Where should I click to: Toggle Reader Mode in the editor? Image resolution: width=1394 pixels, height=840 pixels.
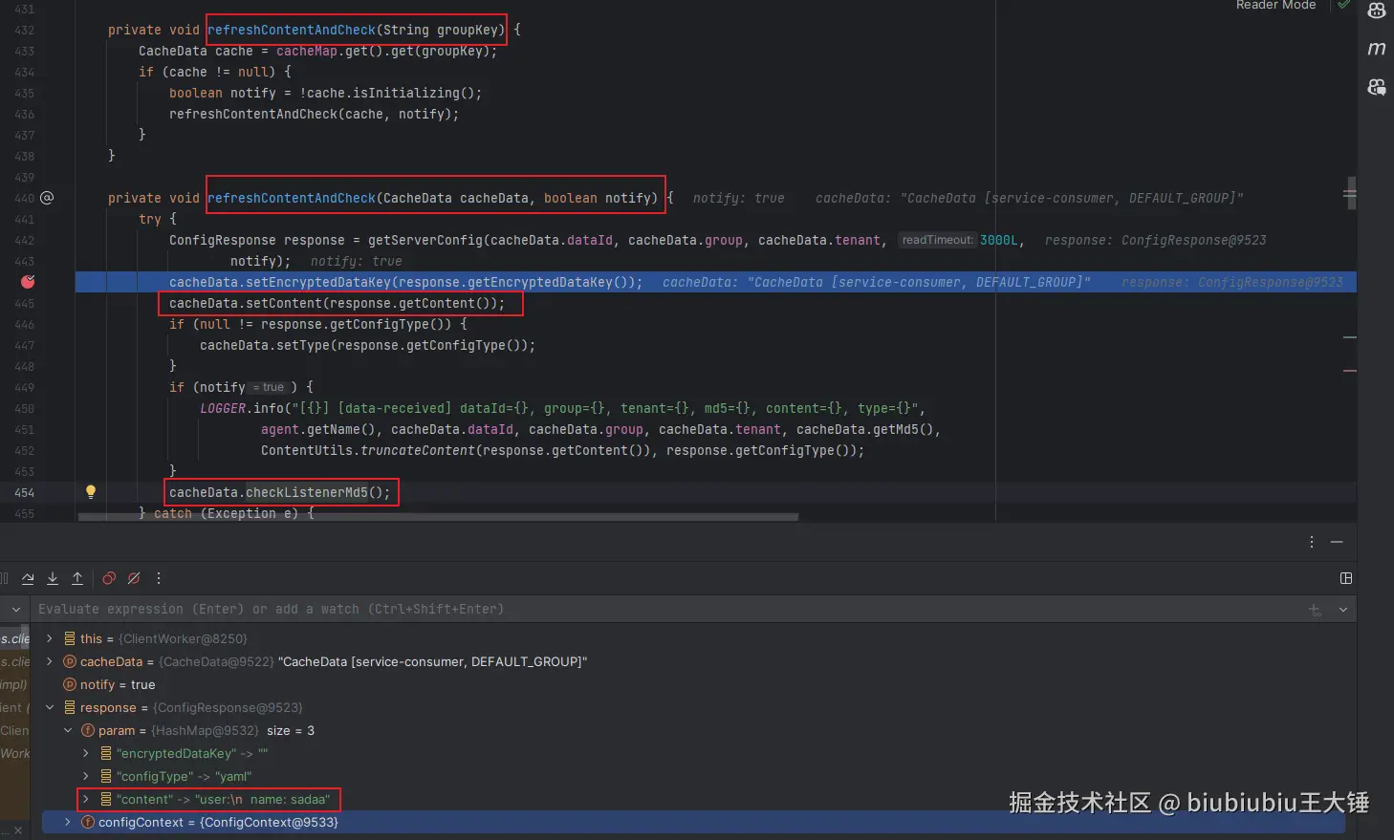click(x=1275, y=5)
